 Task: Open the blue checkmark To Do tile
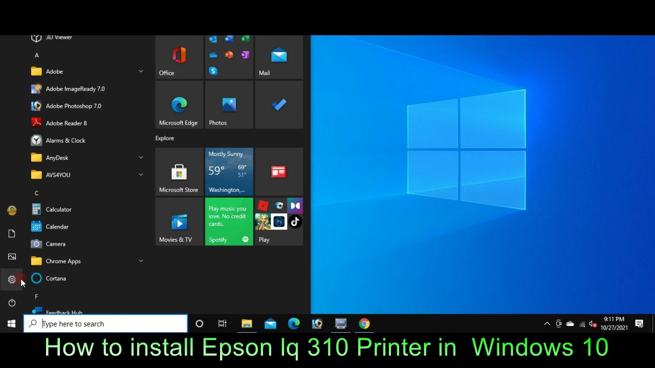pos(279,105)
